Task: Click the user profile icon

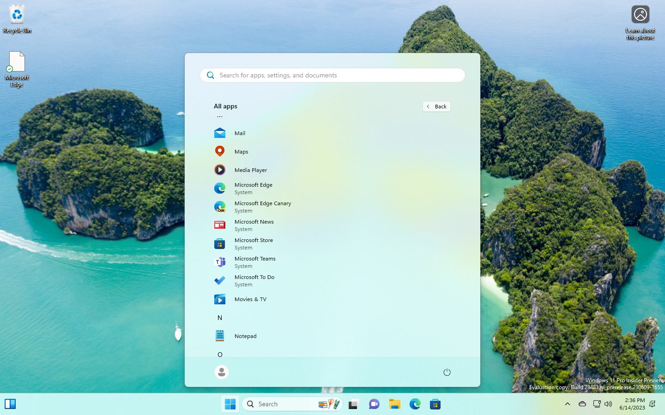Action: pos(221,372)
